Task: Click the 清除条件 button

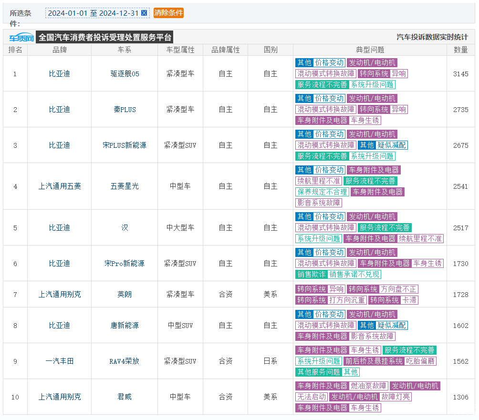Action: [x=168, y=13]
